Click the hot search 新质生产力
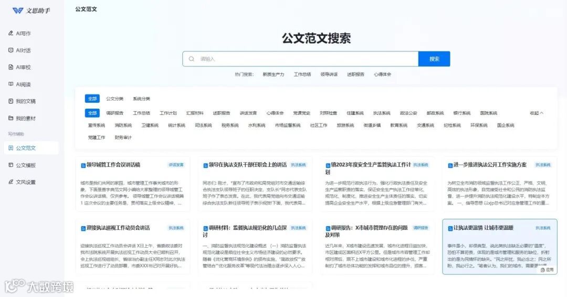The height and width of the screenshot is (297, 567). tap(274, 75)
